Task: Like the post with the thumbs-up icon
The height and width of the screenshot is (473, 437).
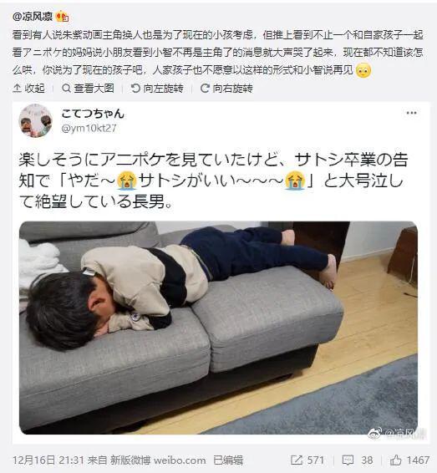Action: point(396,460)
